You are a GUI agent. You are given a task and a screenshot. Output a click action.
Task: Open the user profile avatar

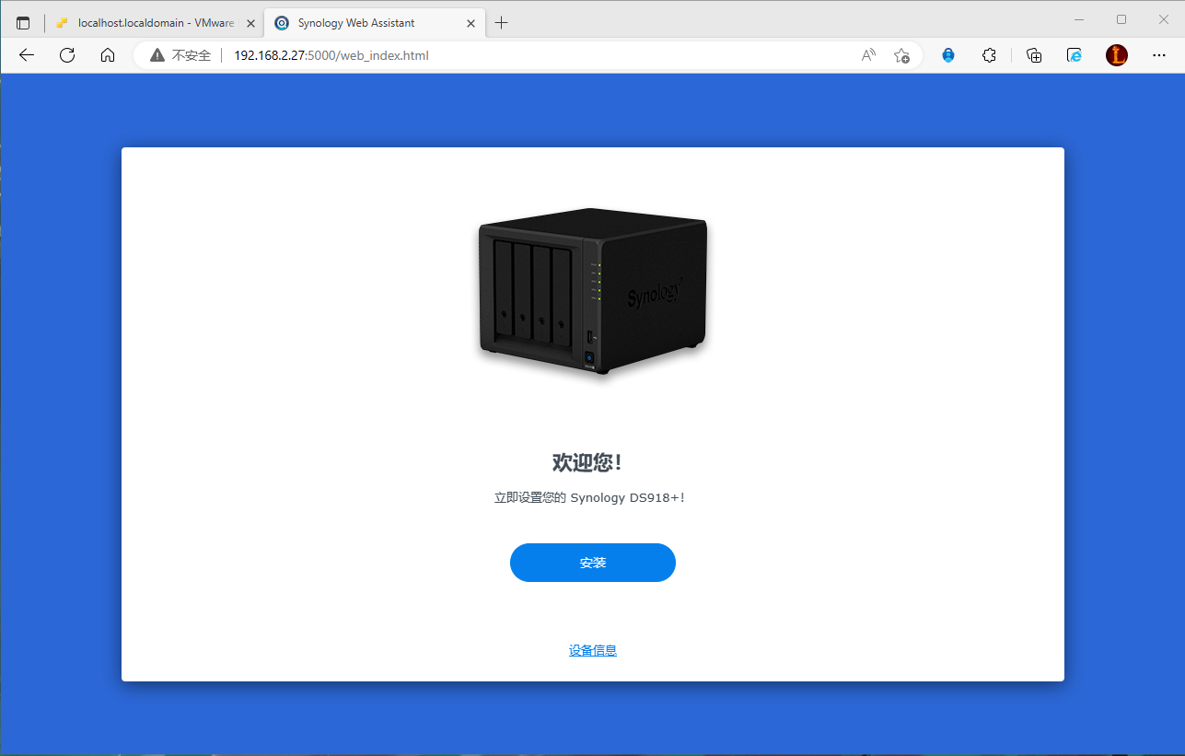coord(1117,55)
